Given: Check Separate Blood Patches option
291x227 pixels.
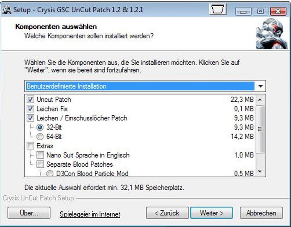Looking at the screenshot, I should tap(40, 164).
